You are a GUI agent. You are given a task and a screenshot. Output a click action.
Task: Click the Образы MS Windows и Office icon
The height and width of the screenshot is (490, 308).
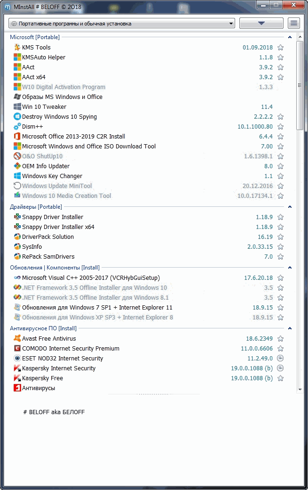(x=17, y=97)
